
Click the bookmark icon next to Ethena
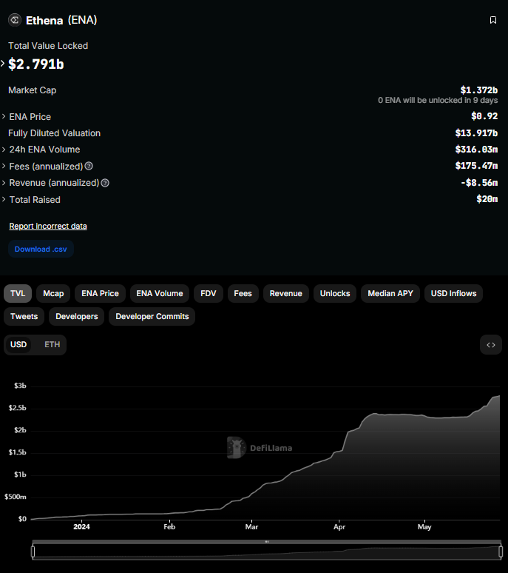tap(493, 20)
